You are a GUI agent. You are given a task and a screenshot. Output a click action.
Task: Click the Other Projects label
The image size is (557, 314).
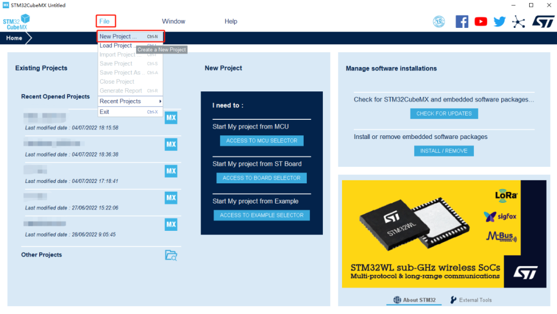42,255
